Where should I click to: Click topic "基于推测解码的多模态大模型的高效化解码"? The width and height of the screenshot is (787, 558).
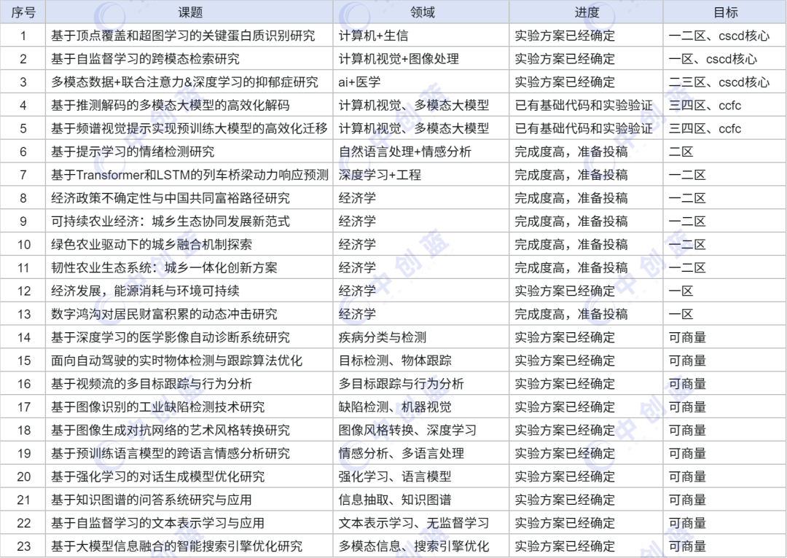click(x=171, y=106)
